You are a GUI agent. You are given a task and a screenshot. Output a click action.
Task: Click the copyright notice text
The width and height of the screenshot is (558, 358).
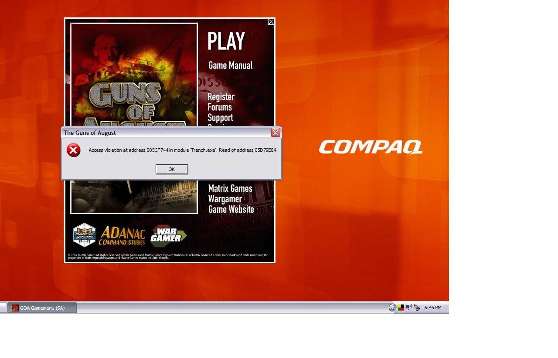tap(168, 256)
